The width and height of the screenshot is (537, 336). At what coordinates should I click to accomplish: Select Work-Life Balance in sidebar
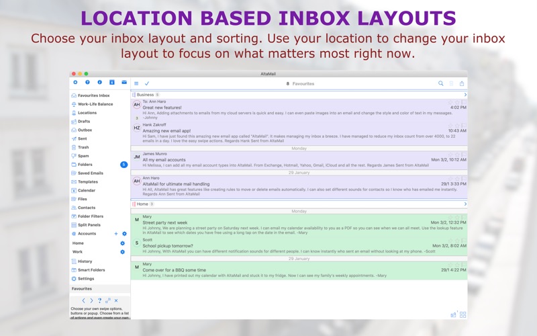(x=92, y=104)
